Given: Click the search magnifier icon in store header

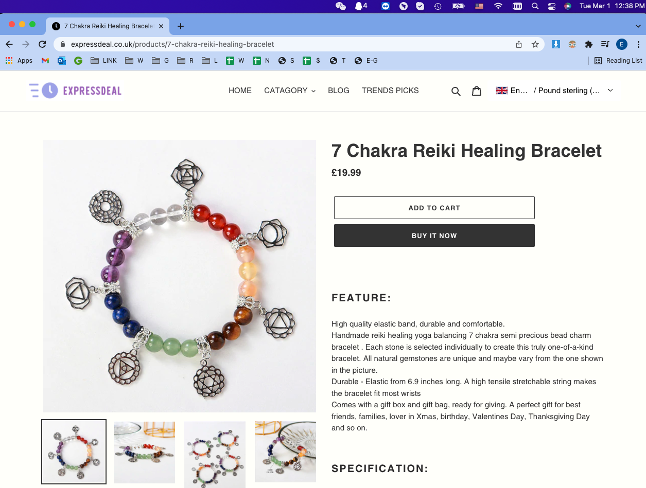Looking at the screenshot, I should tap(456, 91).
